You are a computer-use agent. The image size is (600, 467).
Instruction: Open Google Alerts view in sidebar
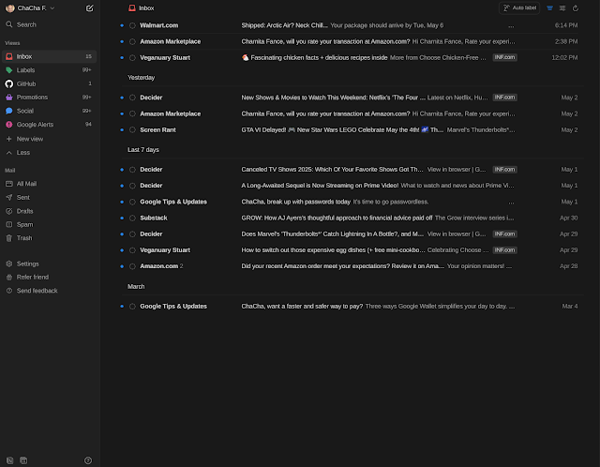pos(49,125)
